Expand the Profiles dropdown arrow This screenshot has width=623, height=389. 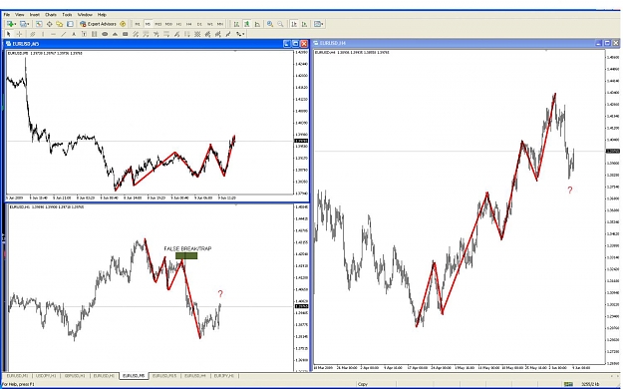pyautogui.click(x=28, y=24)
